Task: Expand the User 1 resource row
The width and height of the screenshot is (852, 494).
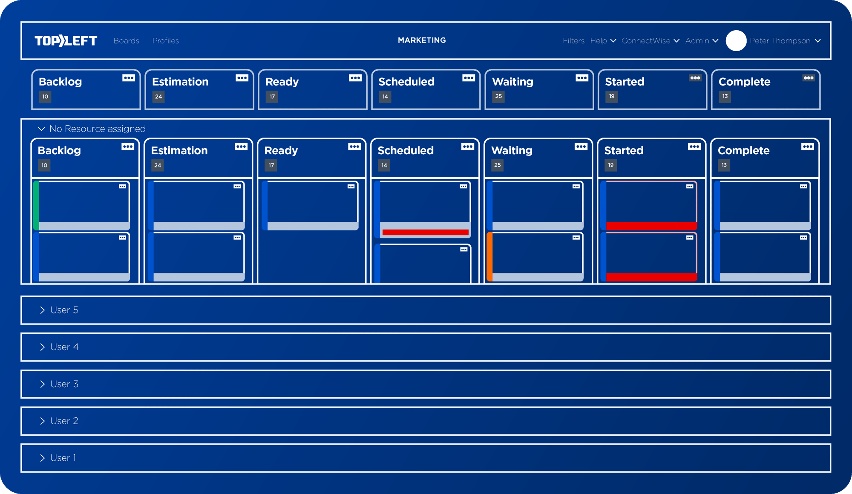Action: click(x=41, y=457)
